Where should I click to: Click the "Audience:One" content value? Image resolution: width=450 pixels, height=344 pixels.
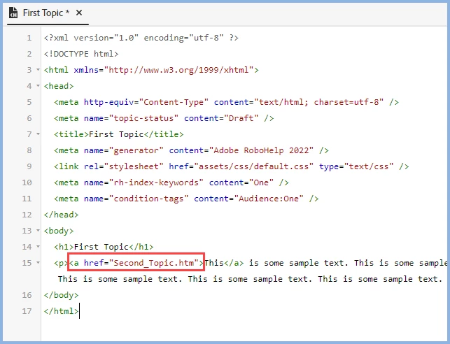click(x=269, y=199)
